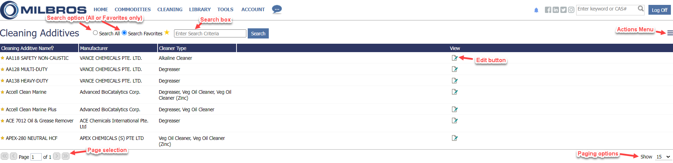Open the Show page size dropdown
This screenshot has width=673, height=163.
[x=663, y=157]
